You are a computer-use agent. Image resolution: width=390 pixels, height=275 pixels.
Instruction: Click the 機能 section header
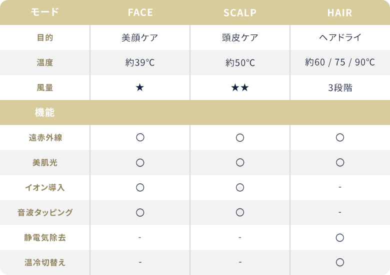[x=45, y=112]
